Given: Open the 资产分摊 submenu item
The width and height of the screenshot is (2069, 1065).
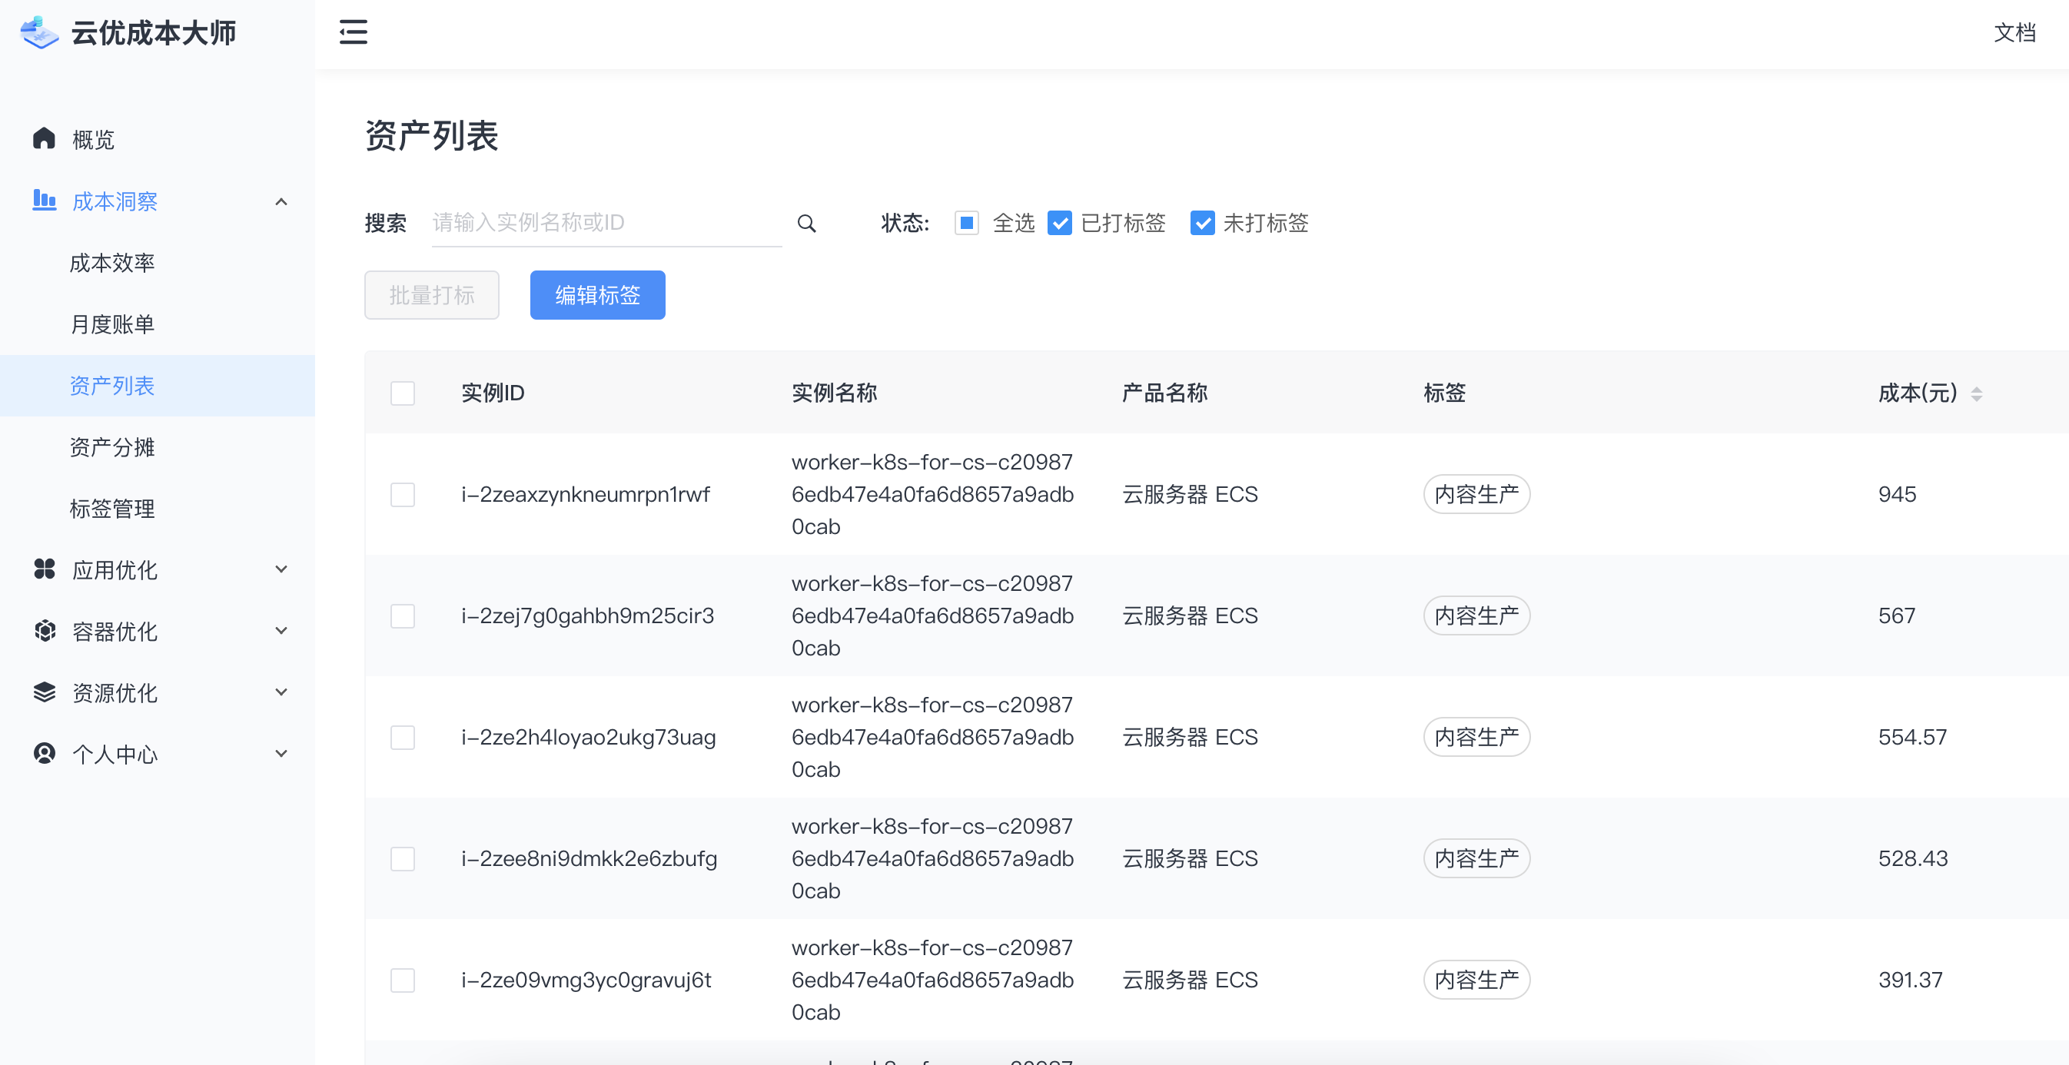Looking at the screenshot, I should (158, 447).
